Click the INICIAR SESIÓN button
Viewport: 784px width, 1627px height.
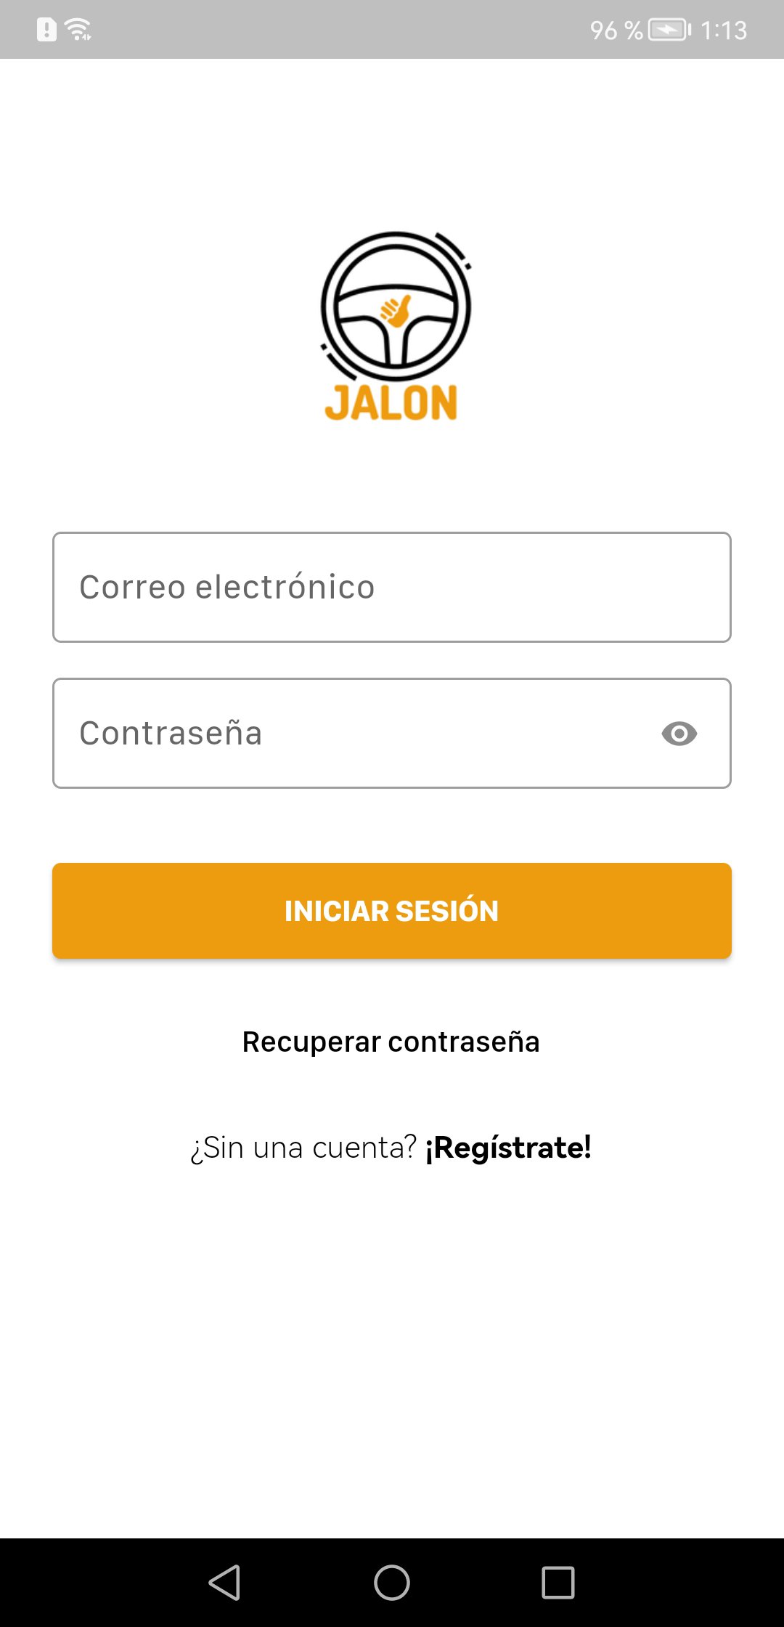tap(392, 911)
